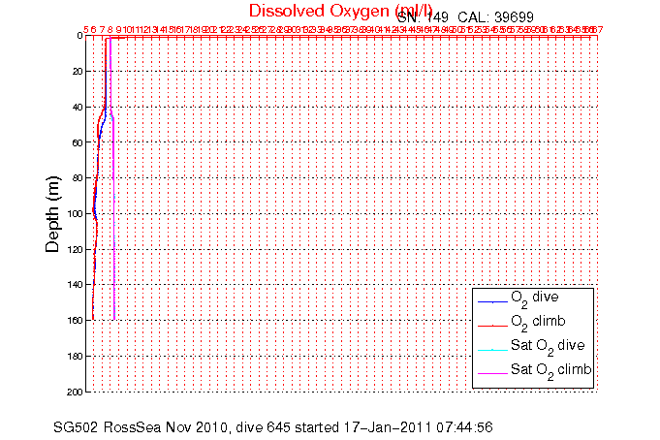Viewport: 660px width, 440px height.
Task: Click the depth axis tick label 140
Action: (x=76, y=285)
